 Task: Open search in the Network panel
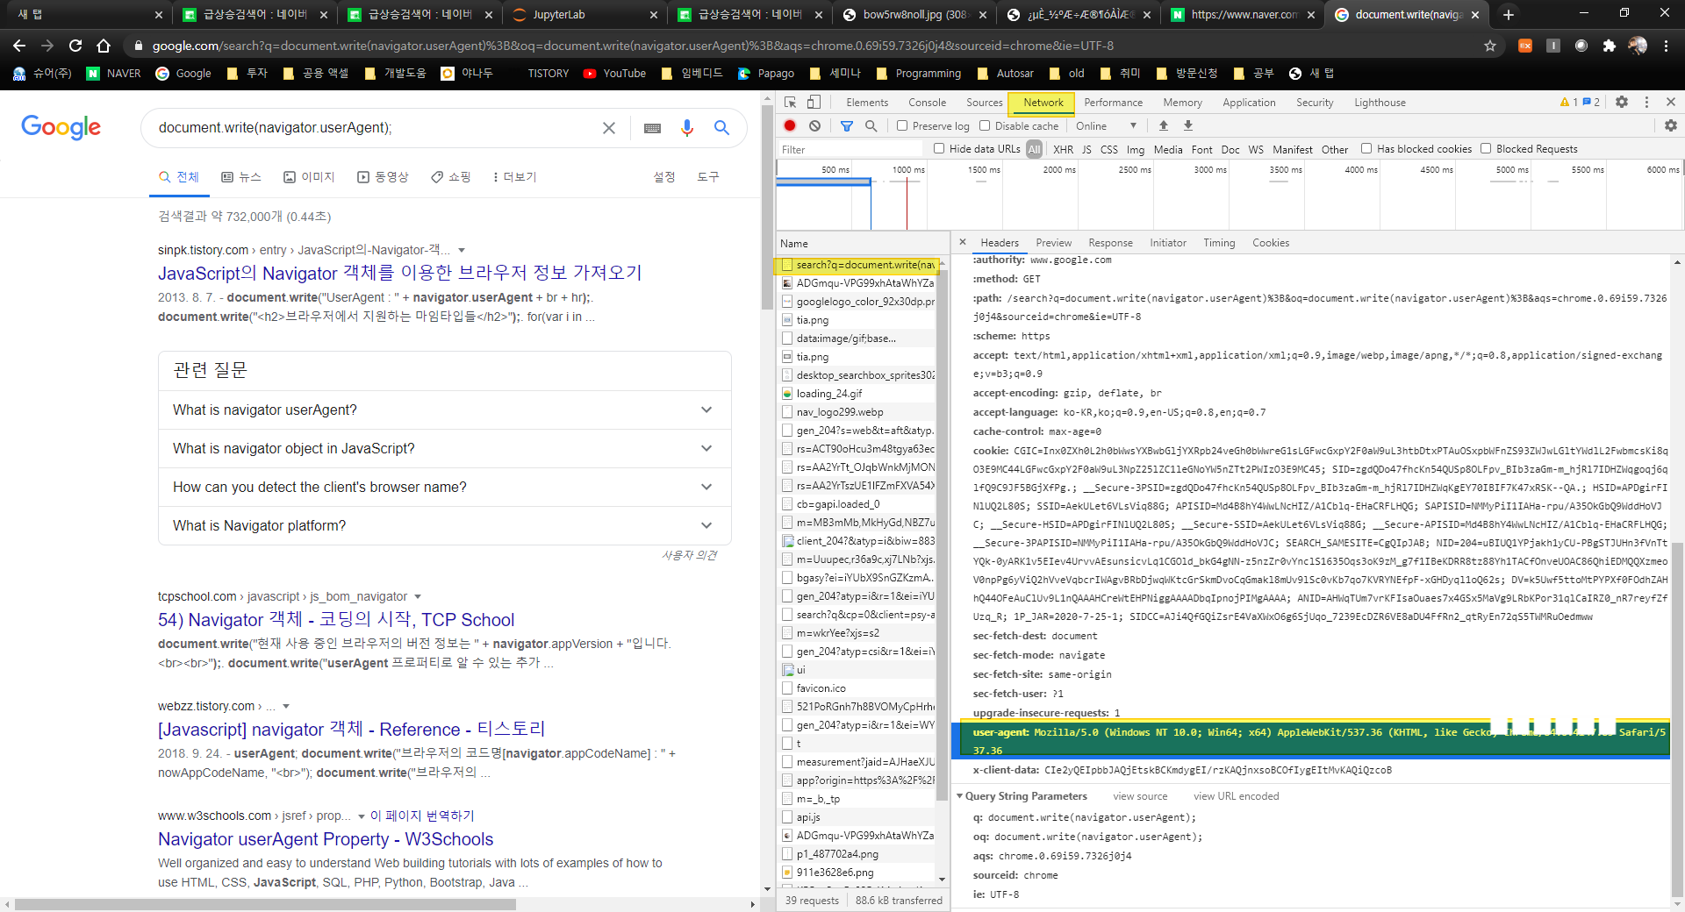click(871, 125)
